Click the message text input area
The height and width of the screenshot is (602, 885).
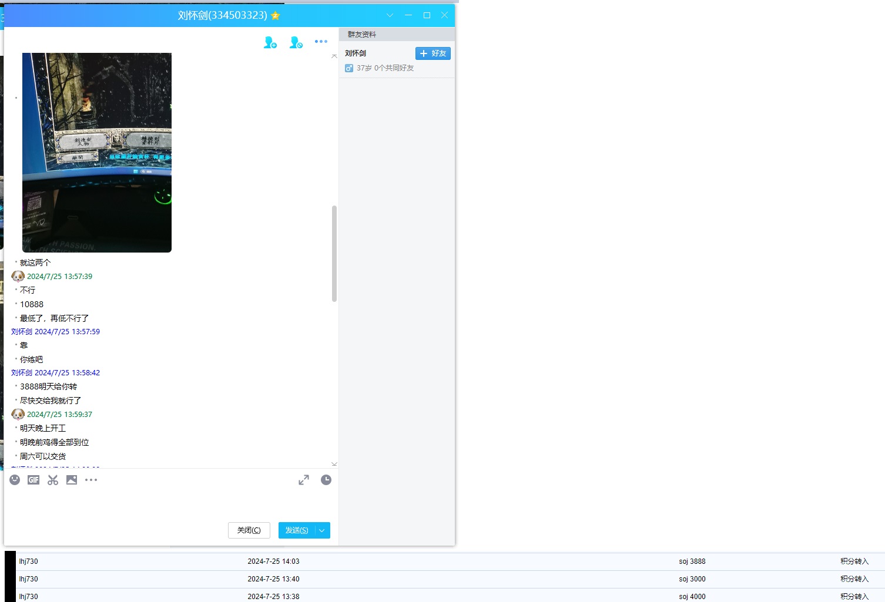pyautogui.click(x=170, y=503)
